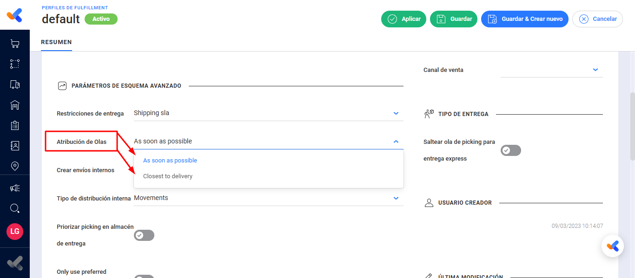The height and width of the screenshot is (278, 635).
Task: Expand the Canal de venta dropdown
Action: click(595, 70)
